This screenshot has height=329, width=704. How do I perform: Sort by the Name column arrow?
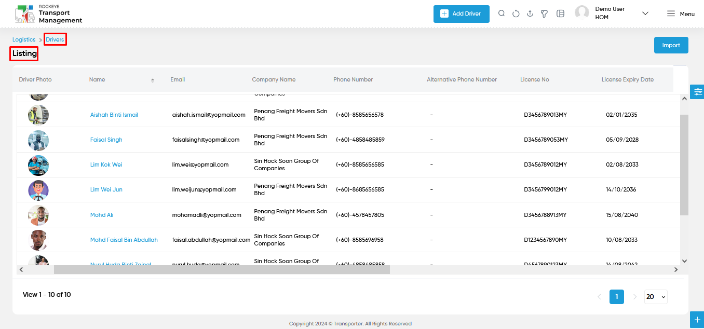(x=153, y=80)
